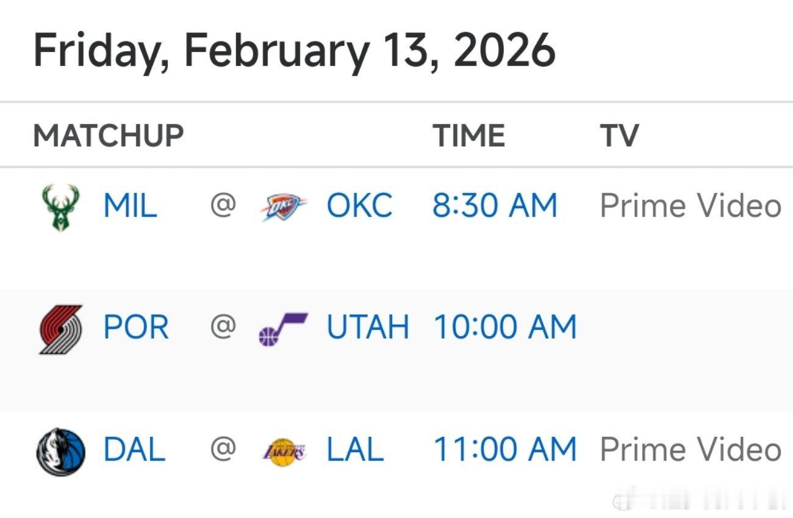
Task: Click the Los Angeles Lakers logo
Action: (x=284, y=451)
